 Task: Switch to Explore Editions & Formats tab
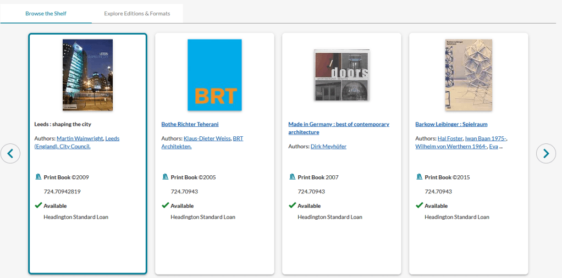137,14
